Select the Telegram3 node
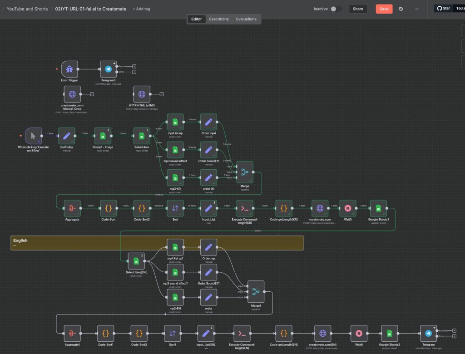 108,69
